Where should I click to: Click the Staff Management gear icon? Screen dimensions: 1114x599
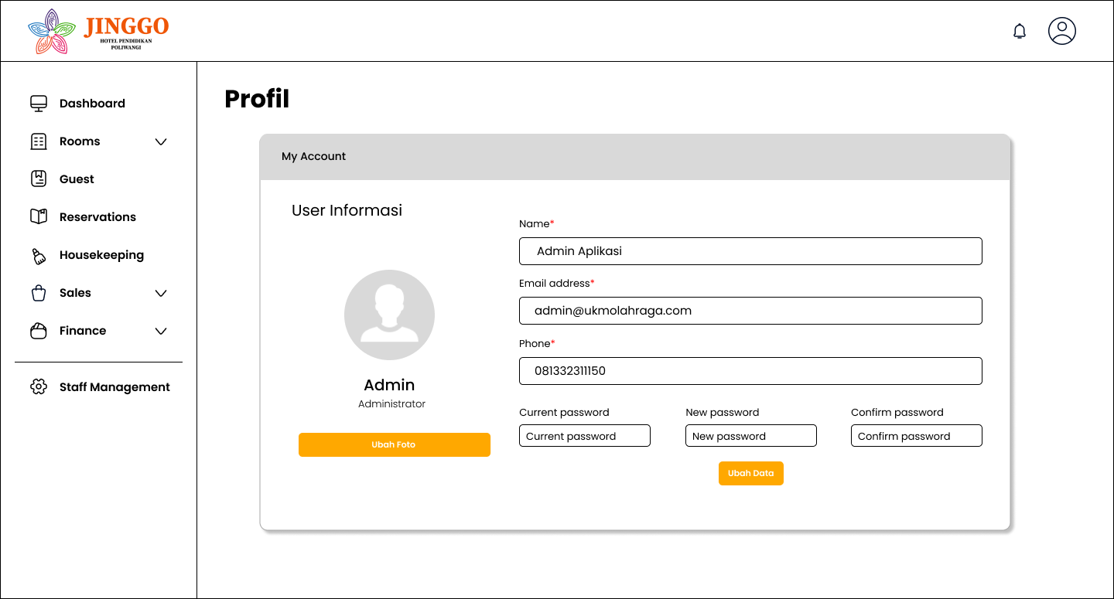click(39, 386)
